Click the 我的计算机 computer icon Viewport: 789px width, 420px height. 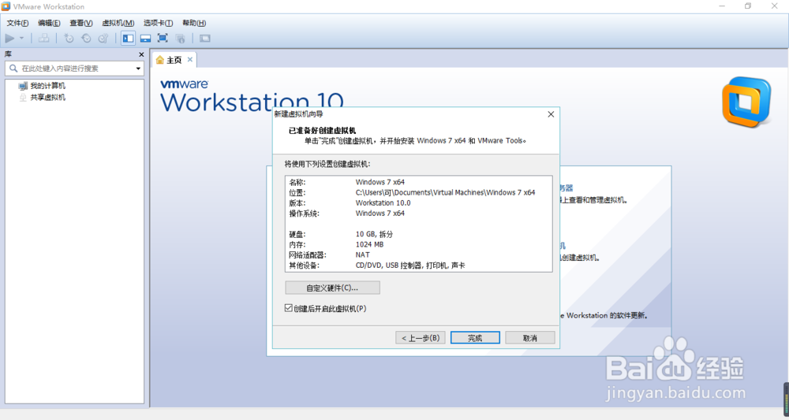coord(23,86)
